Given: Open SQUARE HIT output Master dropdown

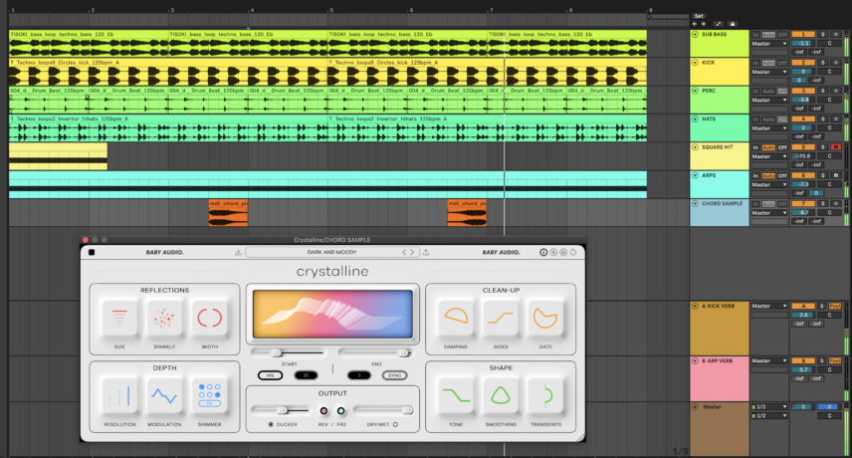Looking at the screenshot, I should (x=768, y=156).
